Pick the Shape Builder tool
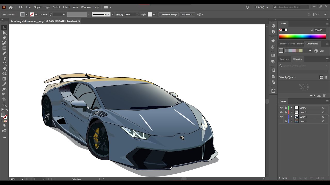Image resolution: width=330 pixels, height=185 pixels. [x=4, y=74]
